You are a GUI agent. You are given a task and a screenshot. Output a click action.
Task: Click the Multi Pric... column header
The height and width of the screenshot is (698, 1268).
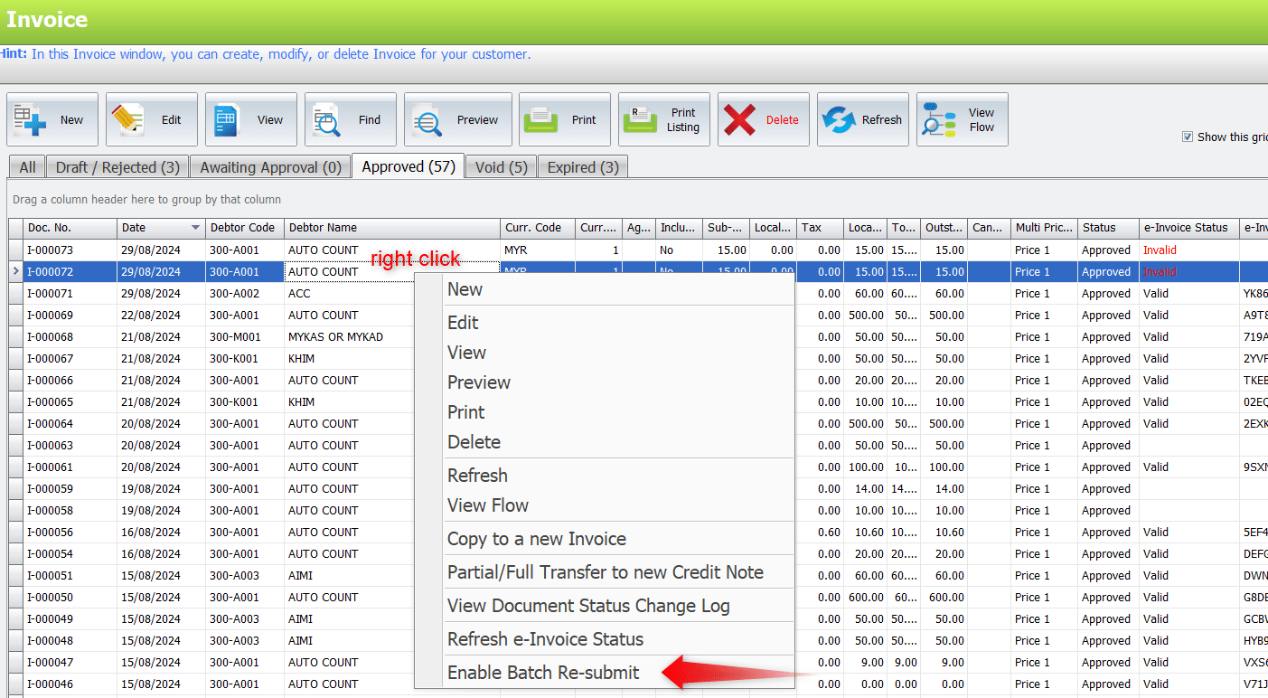click(x=1044, y=228)
